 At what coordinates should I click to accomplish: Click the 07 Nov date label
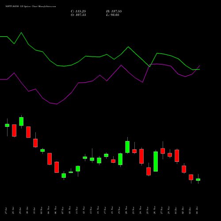coord(63,210)
